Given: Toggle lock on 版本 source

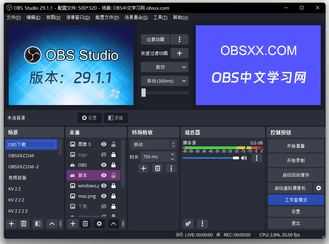Looking at the screenshot, I should pos(113,175).
